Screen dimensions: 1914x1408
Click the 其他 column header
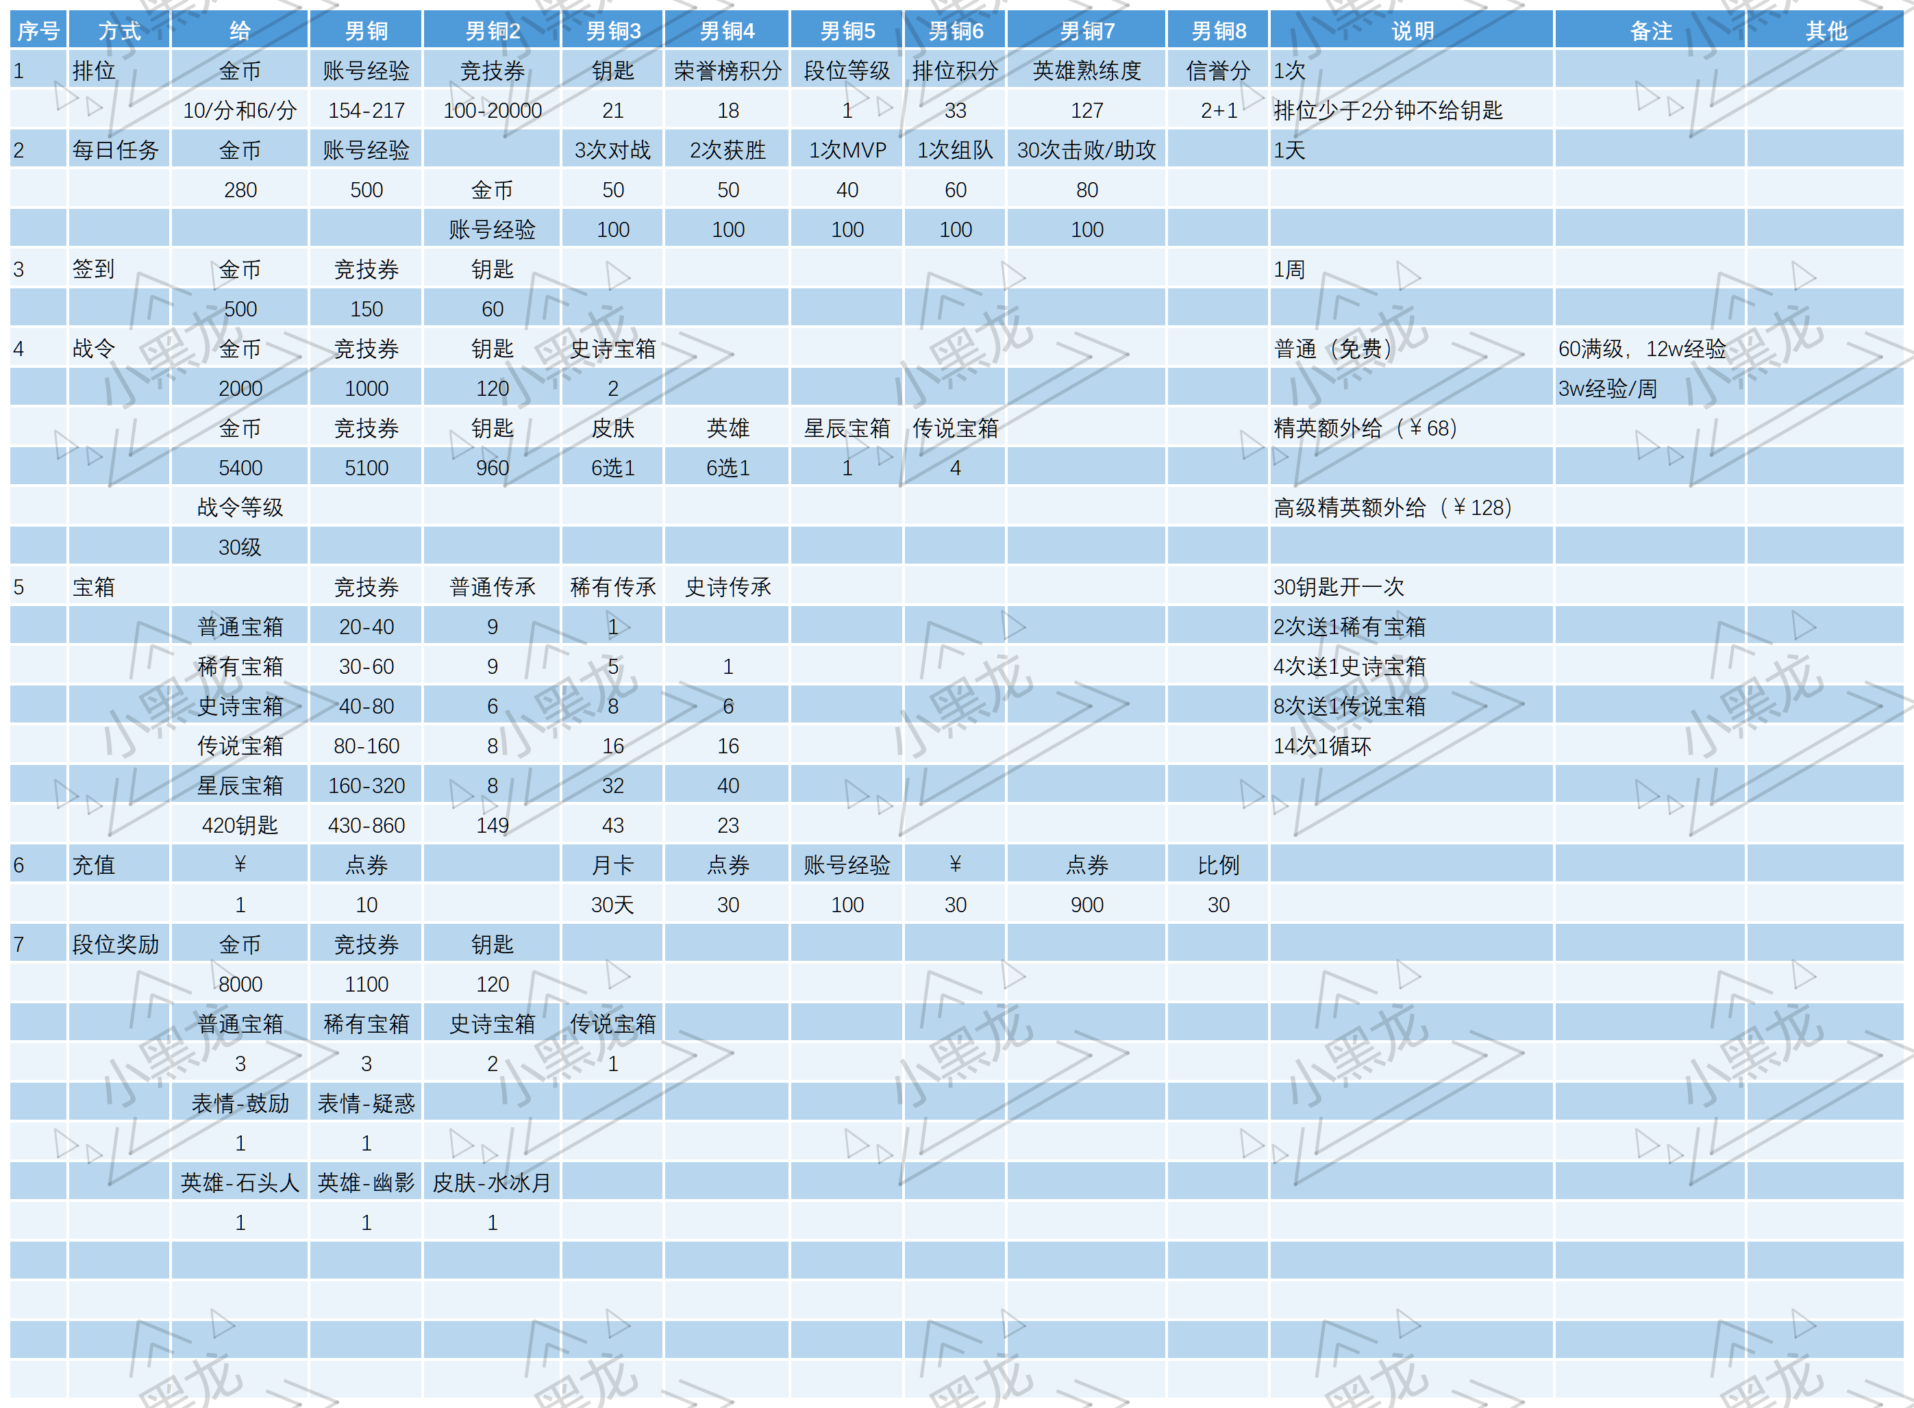tap(1826, 32)
